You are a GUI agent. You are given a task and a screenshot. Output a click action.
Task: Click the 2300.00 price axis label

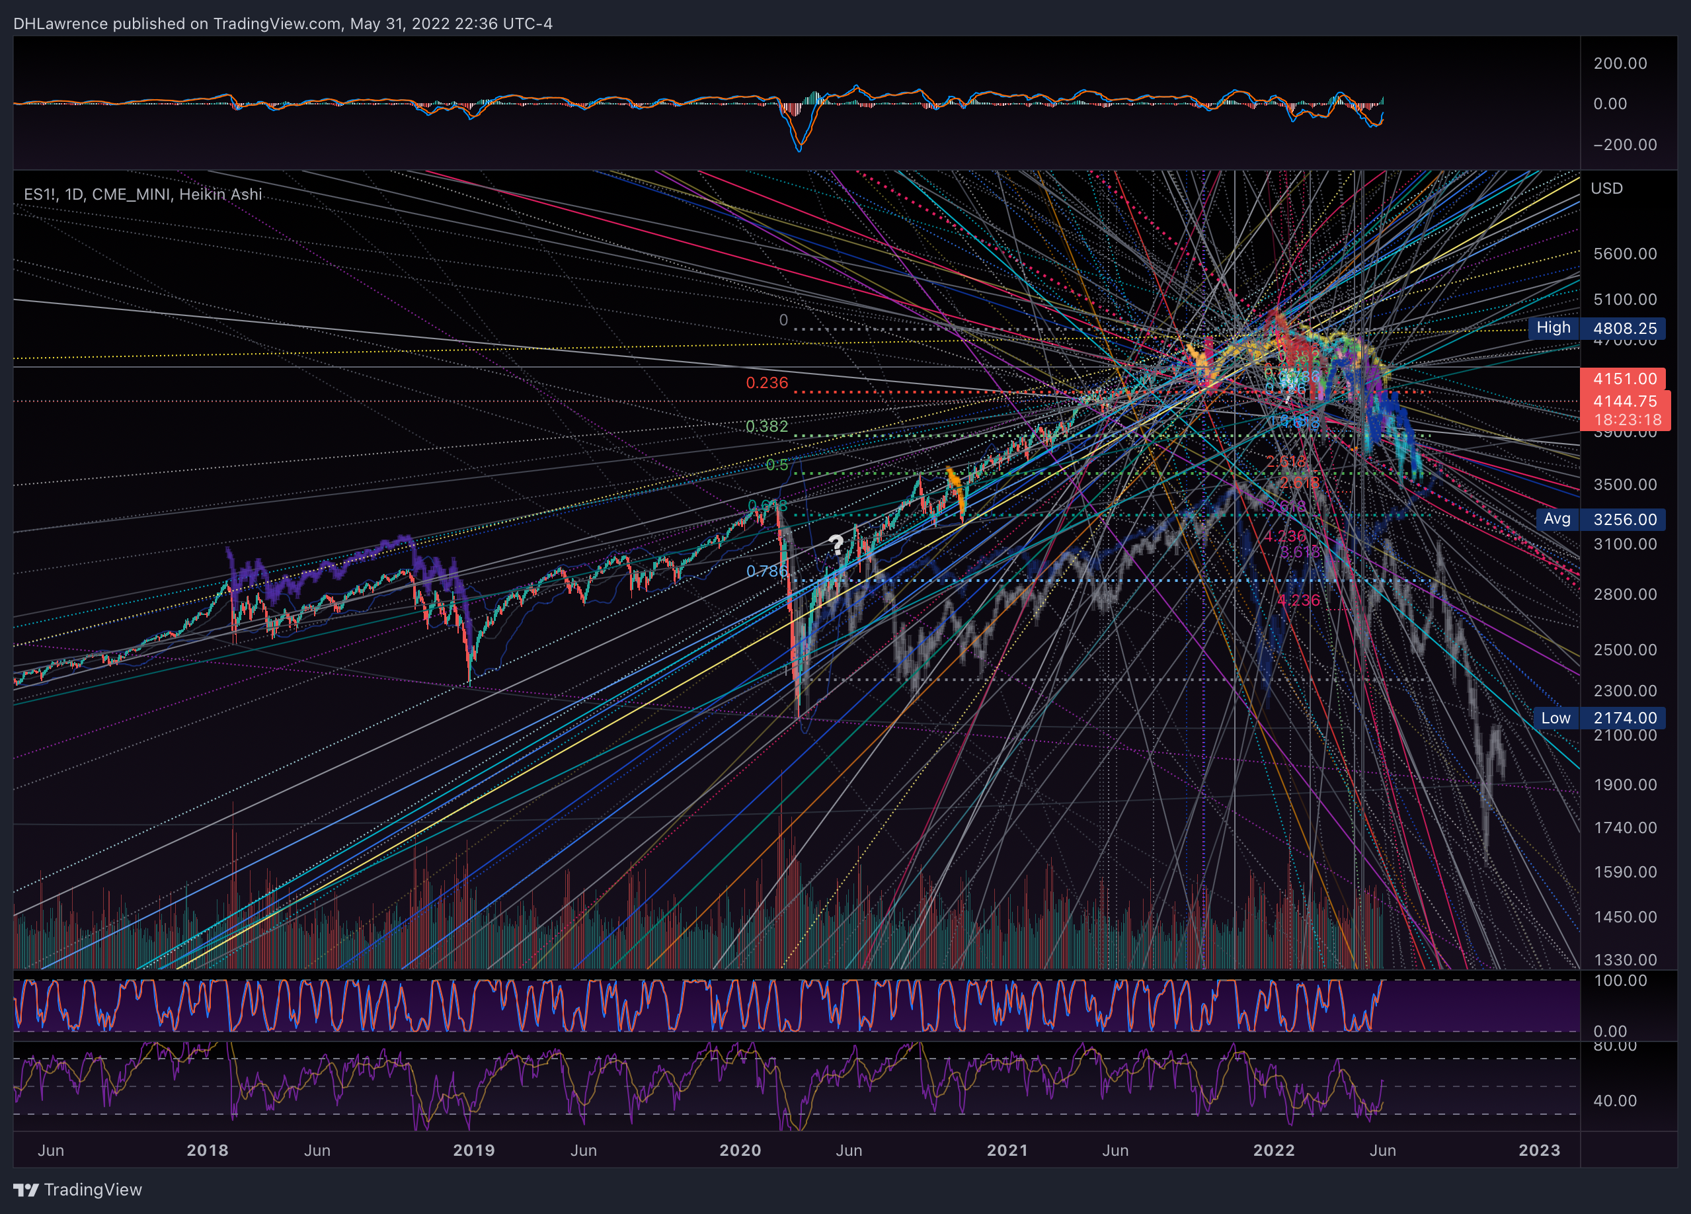(1625, 691)
